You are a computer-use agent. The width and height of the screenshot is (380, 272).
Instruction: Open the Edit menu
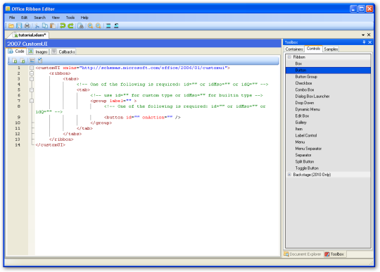tap(24, 18)
